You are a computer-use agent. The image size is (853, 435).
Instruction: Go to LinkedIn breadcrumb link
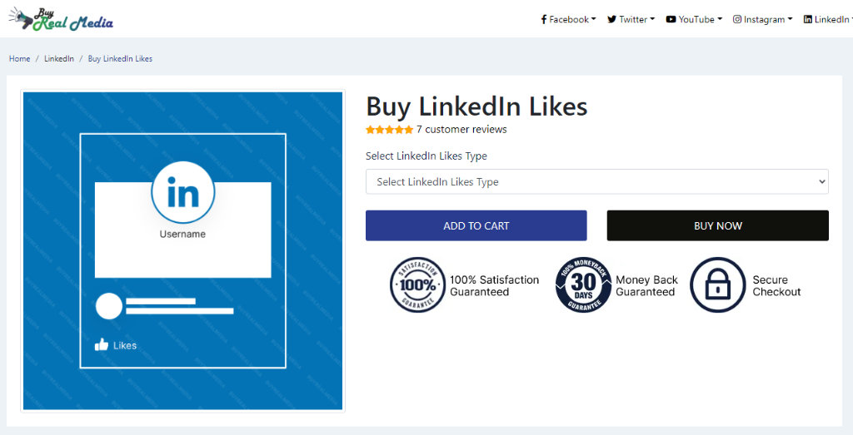coord(59,59)
